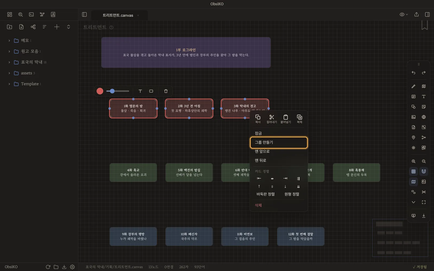Expand the assets folder
Image resolution: width=434 pixels, height=271 pixels.
point(9,73)
